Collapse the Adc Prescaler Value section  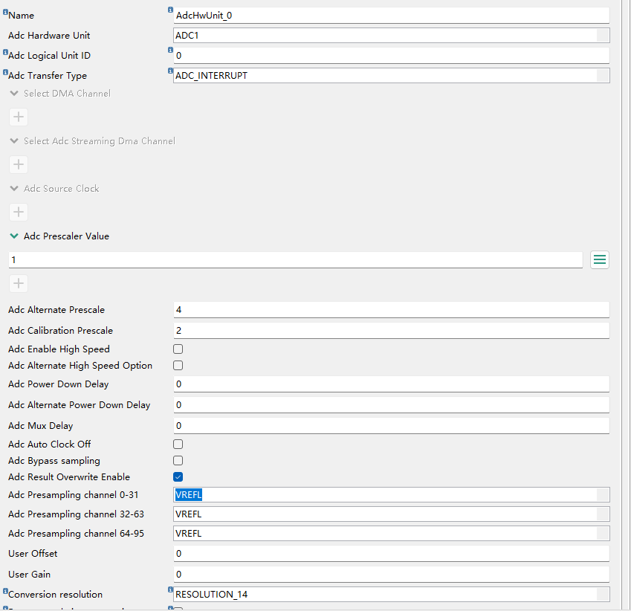tap(14, 236)
